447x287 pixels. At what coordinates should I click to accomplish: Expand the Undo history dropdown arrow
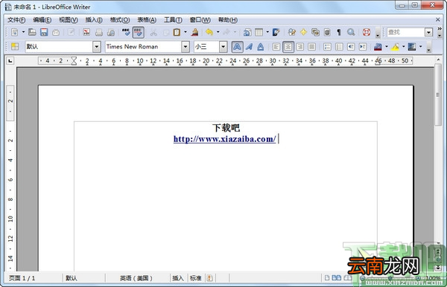pyautogui.click(x=218, y=32)
